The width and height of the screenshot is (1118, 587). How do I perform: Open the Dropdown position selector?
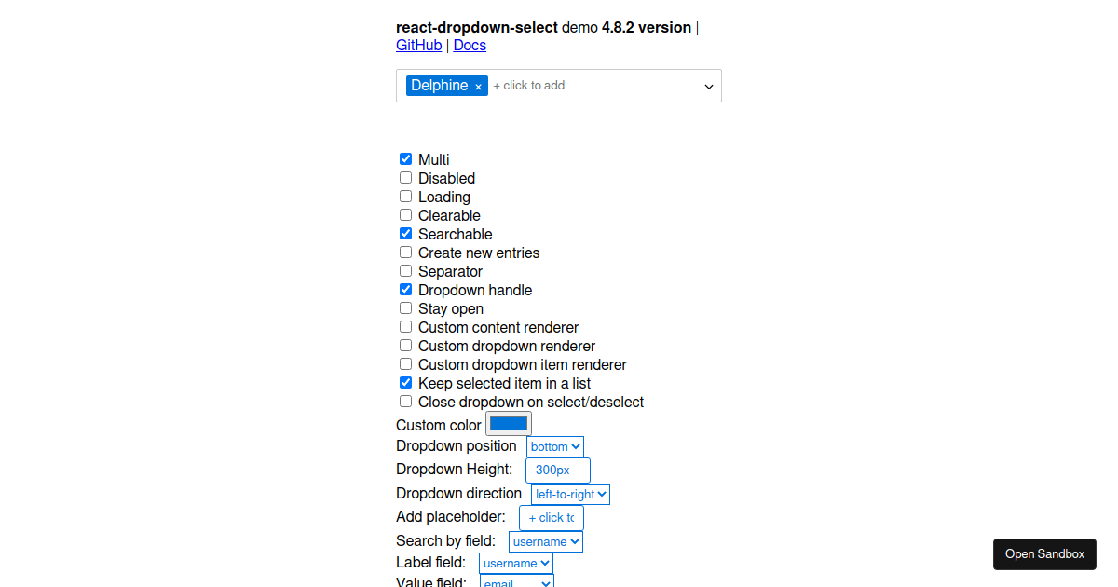tap(554, 446)
